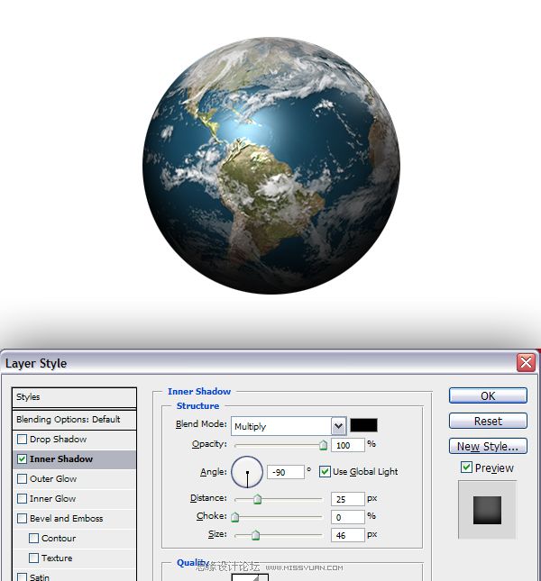Click the Opacity value field
Screen dimensions: 541x581
coord(348,445)
